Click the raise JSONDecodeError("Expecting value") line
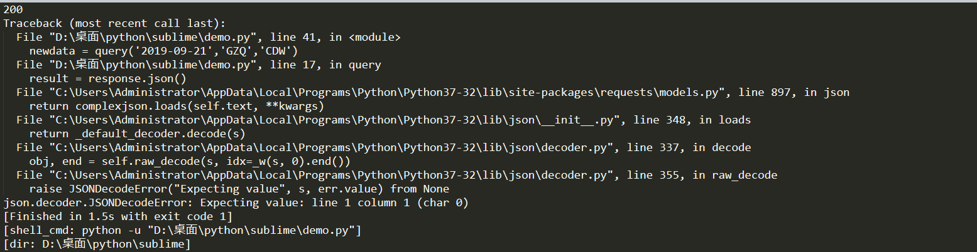977x252 pixels. point(239,189)
